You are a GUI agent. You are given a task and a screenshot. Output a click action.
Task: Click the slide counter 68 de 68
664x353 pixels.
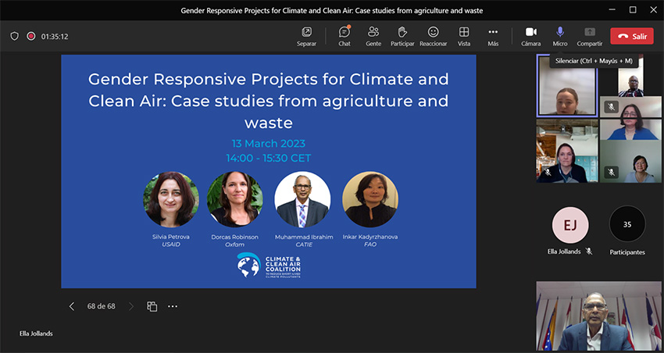pos(102,306)
